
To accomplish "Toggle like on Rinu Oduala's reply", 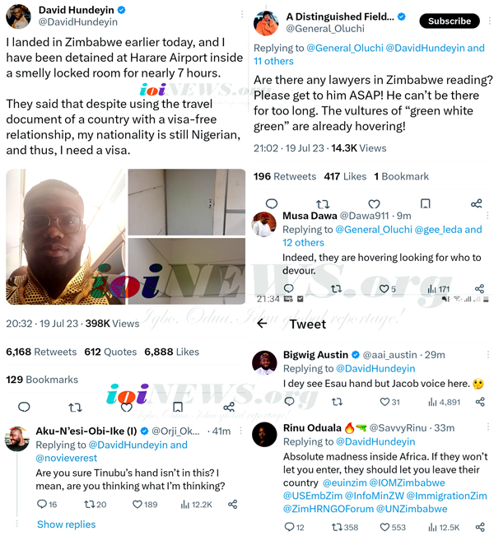I will (384, 527).
